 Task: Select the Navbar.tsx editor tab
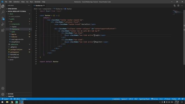point(39,5)
